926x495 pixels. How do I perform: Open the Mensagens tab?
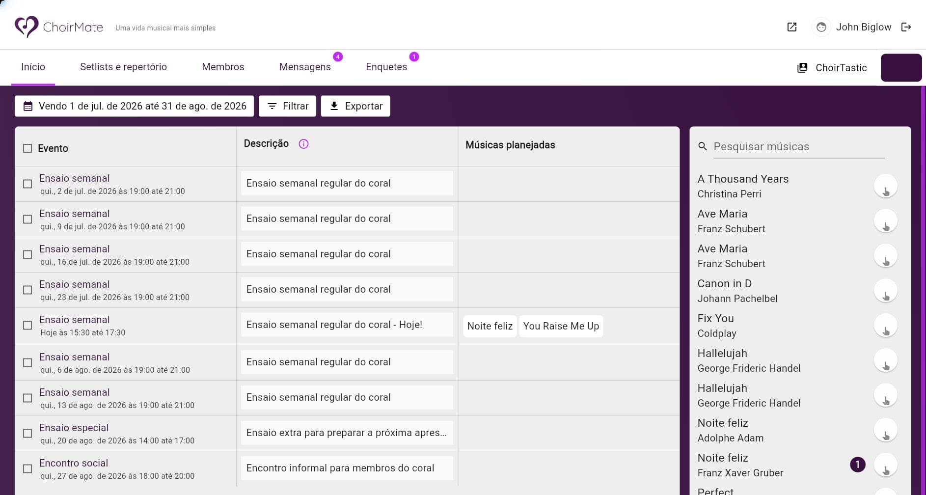305,67
